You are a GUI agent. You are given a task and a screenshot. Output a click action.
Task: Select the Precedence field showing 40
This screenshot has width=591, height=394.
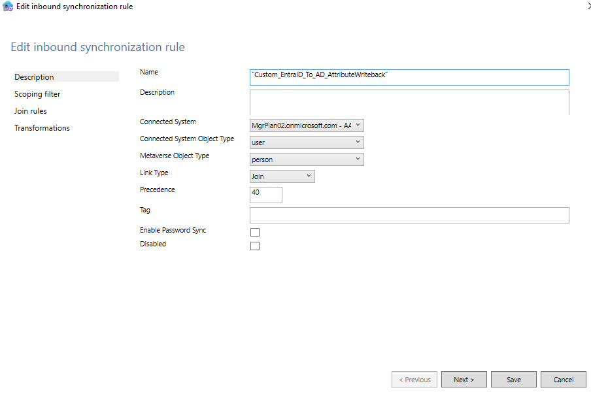pos(265,194)
